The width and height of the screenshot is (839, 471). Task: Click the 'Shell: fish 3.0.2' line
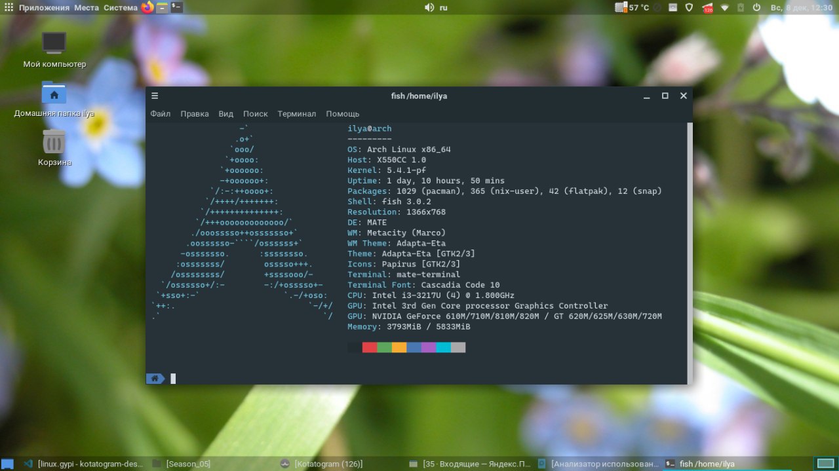389,202
